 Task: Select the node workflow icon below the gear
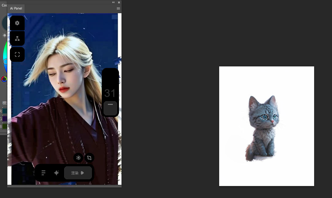coord(17,38)
